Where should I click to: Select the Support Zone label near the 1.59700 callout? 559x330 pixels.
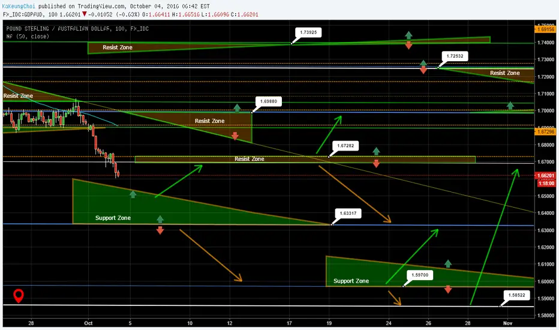(351, 281)
